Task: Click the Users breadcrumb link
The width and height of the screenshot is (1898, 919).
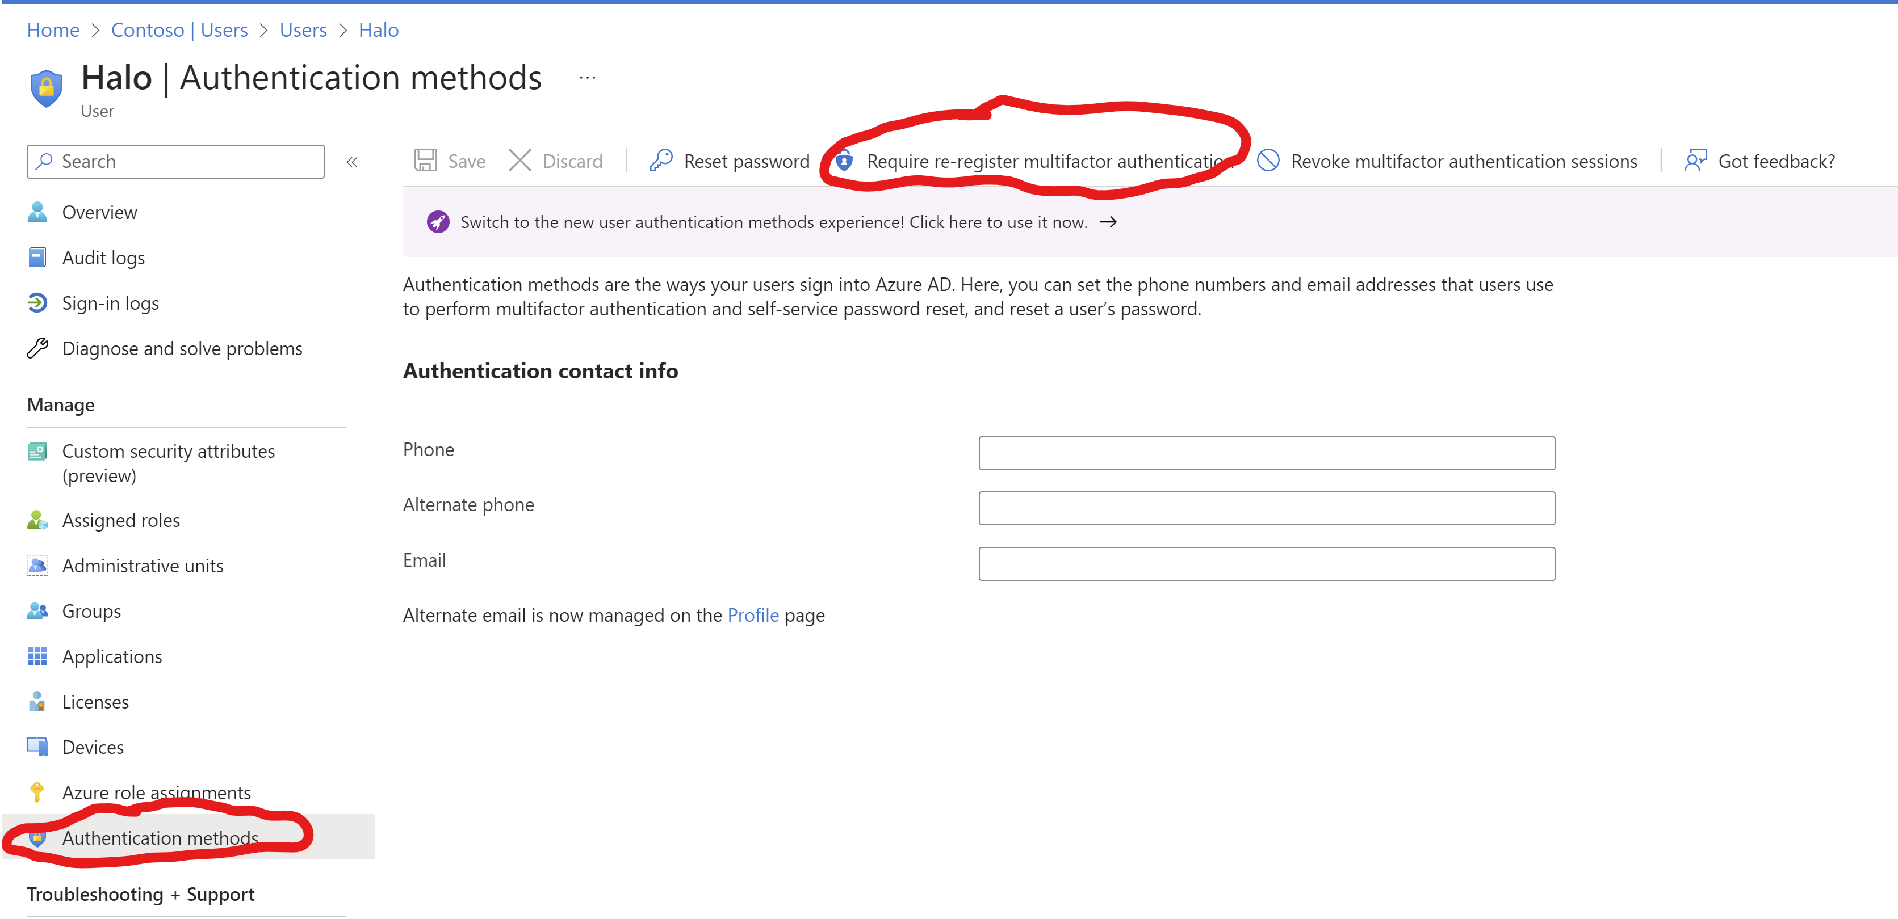Action: tap(303, 29)
